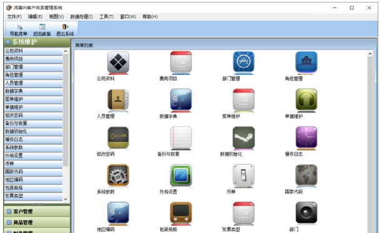Open the 工具(T) menu
This screenshot has height=233, width=382.
106,17
